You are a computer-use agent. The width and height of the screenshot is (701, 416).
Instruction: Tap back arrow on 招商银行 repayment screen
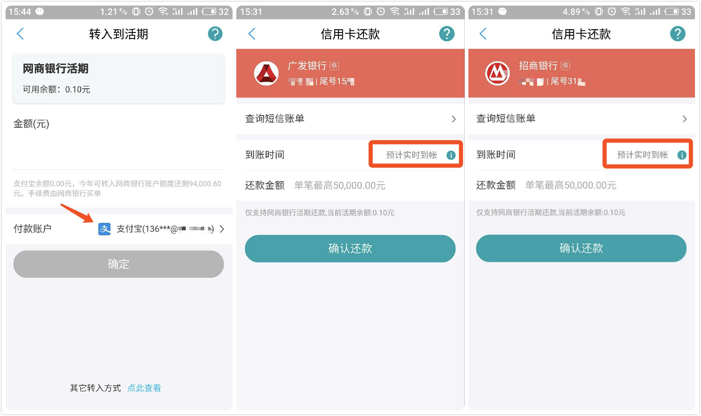483,34
